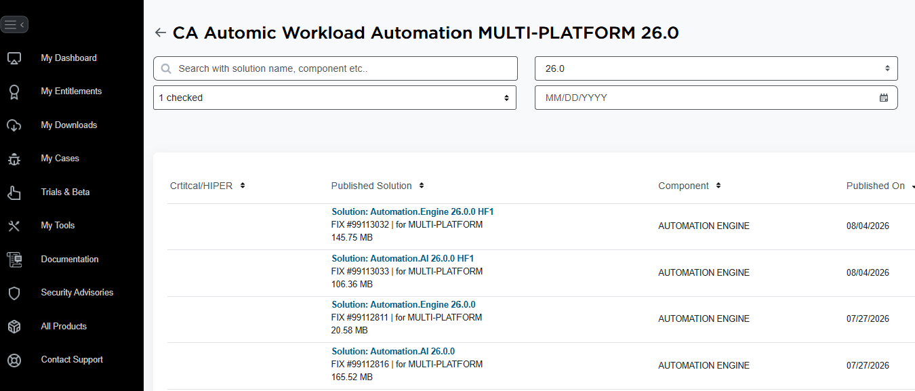The width and height of the screenshot is (915, 391).
Task: Click the 08/04/2026 date for FIX #99113032
Action: (868, 226)
